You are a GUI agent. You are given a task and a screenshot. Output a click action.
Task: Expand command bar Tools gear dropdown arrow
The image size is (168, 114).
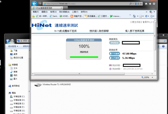154,16
